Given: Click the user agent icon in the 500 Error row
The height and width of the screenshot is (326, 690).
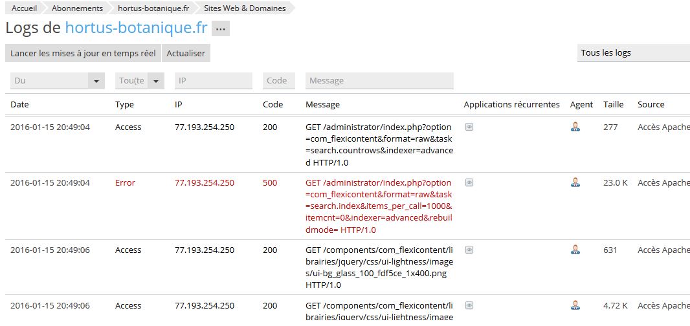Looking at the screenshot, I should click(575, 182).
